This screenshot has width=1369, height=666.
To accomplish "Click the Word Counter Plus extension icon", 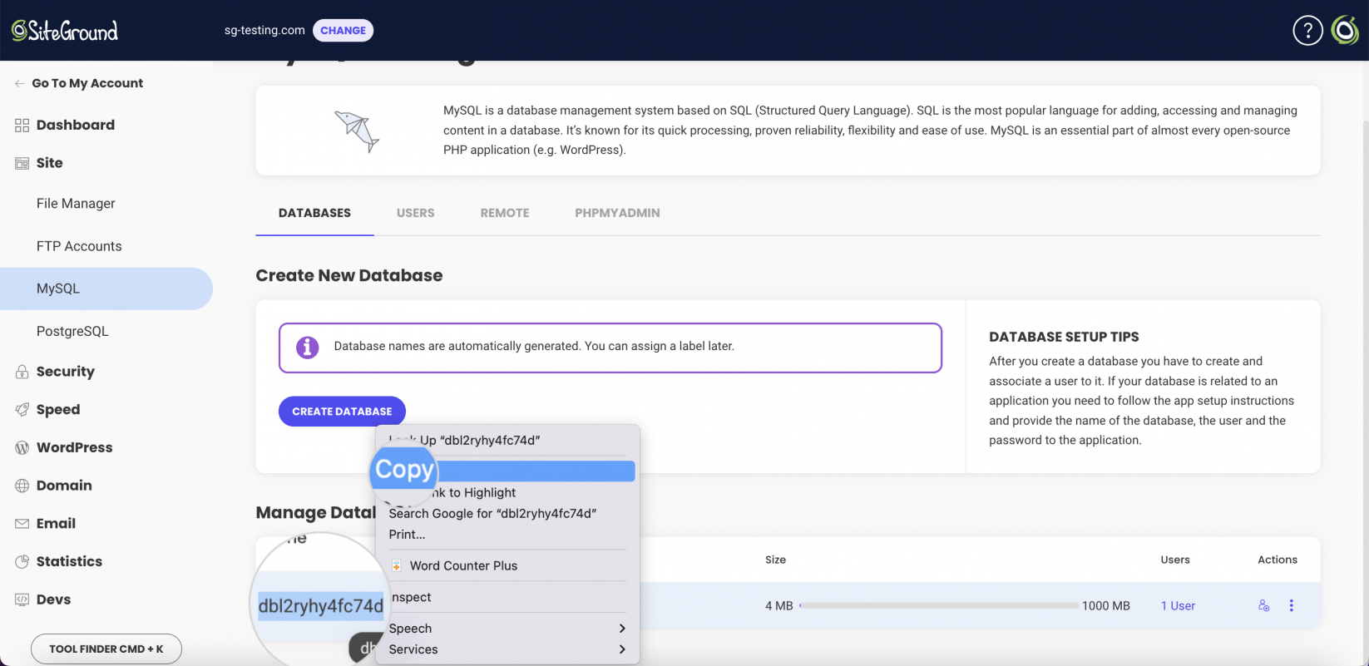I will [x=397, y=566].
